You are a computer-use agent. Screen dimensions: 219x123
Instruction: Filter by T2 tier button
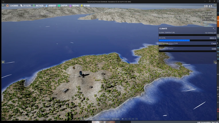tap(130, 119)
